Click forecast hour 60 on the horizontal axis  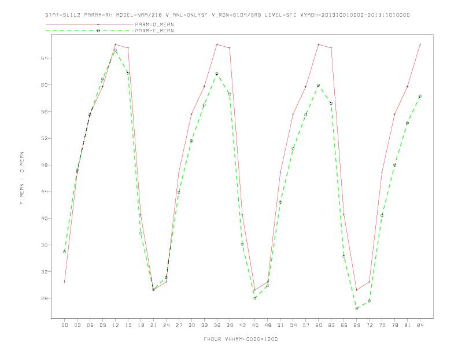coord(319,325)
